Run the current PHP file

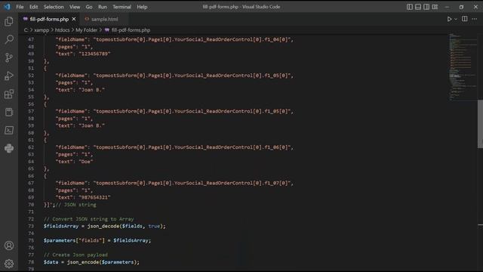tap(449, 19)
